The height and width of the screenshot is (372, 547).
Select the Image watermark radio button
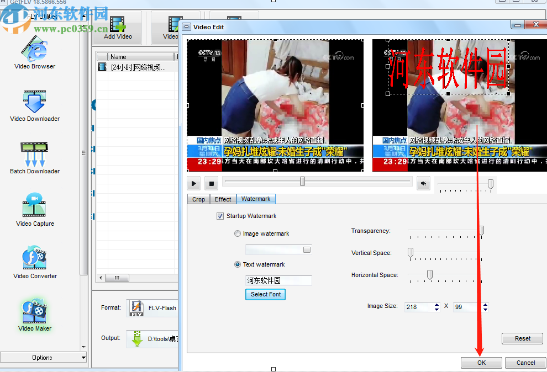(238, 233)
